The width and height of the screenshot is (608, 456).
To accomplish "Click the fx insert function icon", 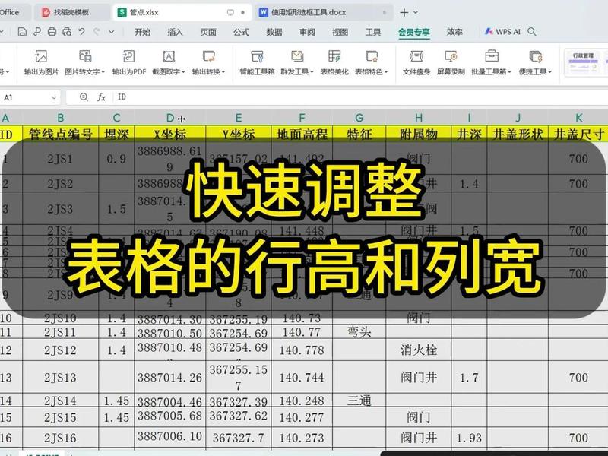I will [x=101, y=97].
